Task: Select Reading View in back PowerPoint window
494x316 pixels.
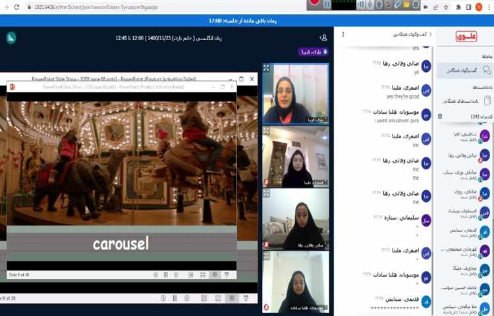Action: (x=232, y=298)
